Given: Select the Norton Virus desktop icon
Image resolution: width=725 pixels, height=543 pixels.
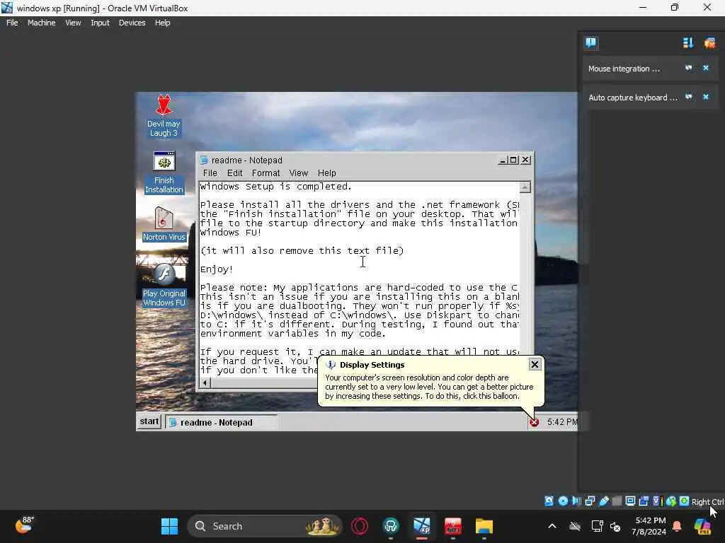Looking at the screenshot, I should 164,223.
